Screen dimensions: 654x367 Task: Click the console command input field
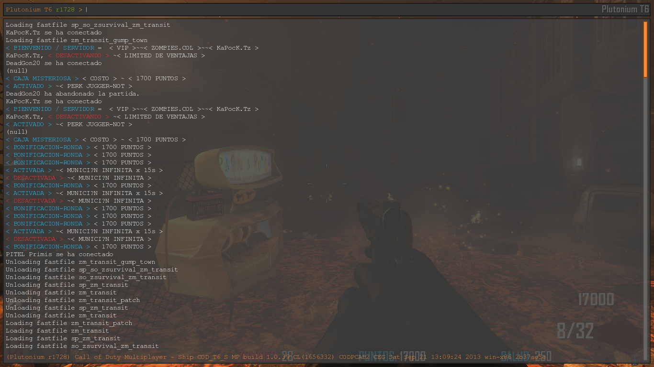[335, 10]
